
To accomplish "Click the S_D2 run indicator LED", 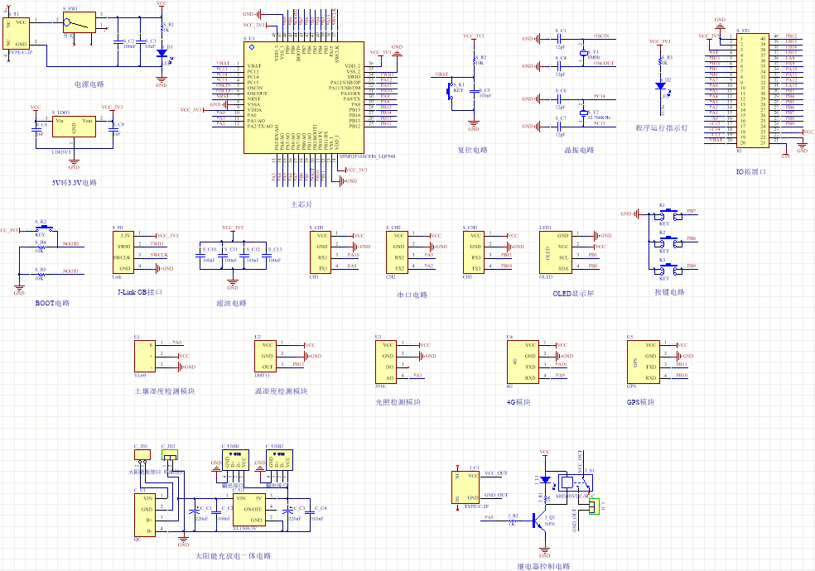I will (x=661, y=86).
